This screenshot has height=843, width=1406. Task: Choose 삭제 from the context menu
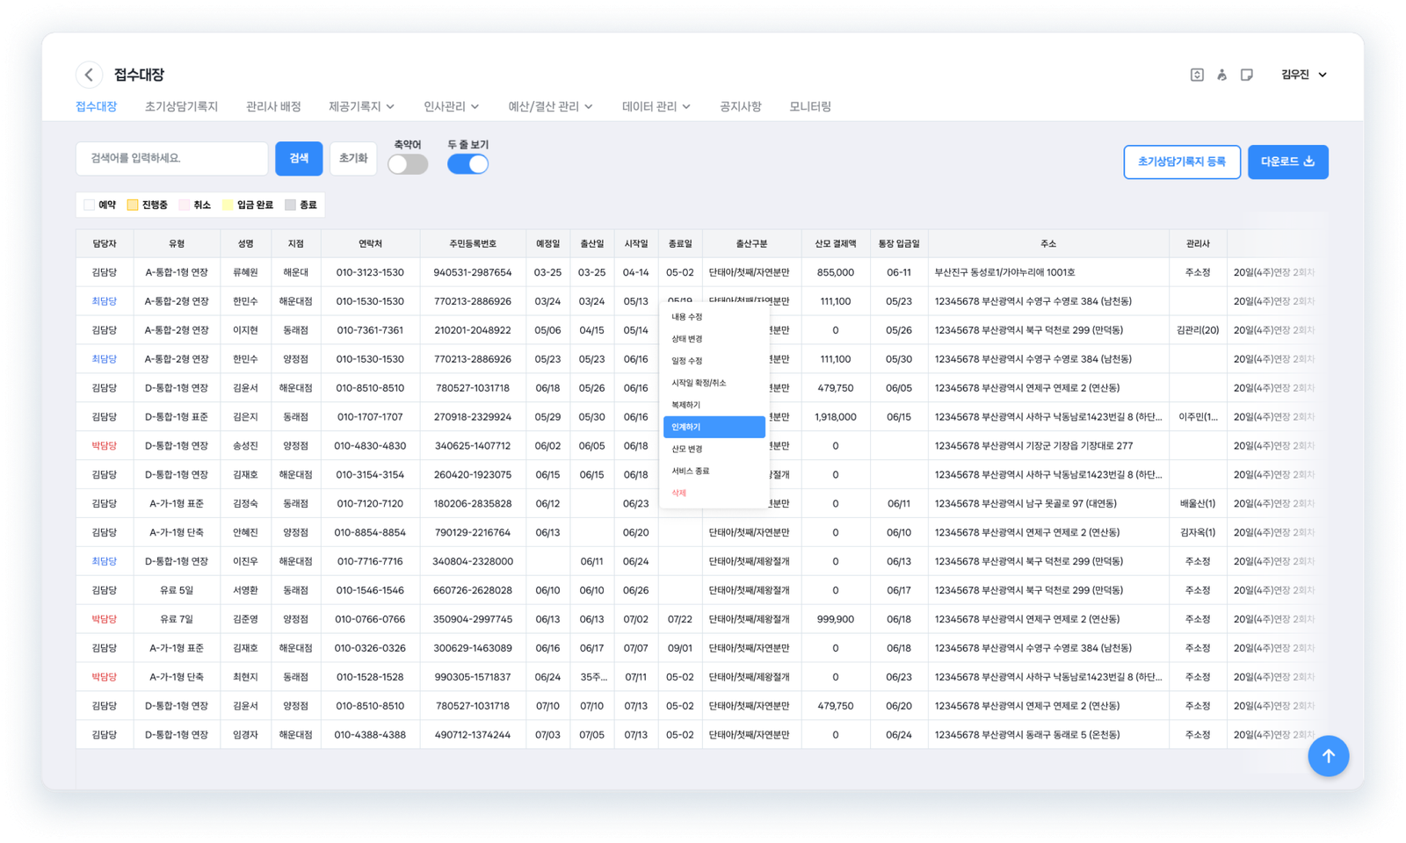click(679, 493)
